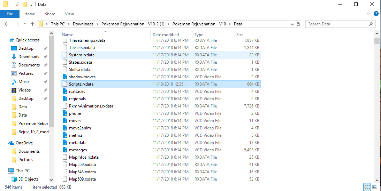Click the magnifier icon in search box
381x191 pixels.
(371, 24)
